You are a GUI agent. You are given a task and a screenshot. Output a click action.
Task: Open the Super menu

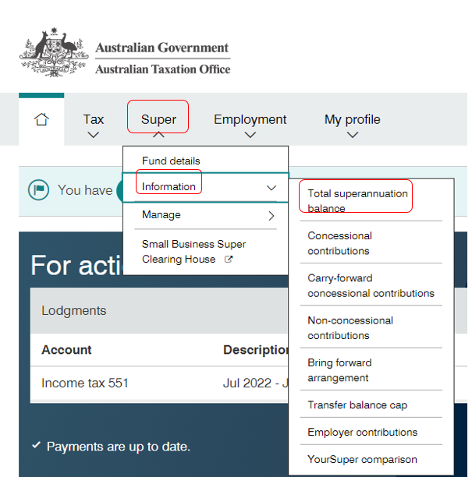tap(158, 119)
